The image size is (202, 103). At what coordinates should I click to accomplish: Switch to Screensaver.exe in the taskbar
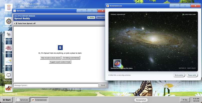click(39, 100)
